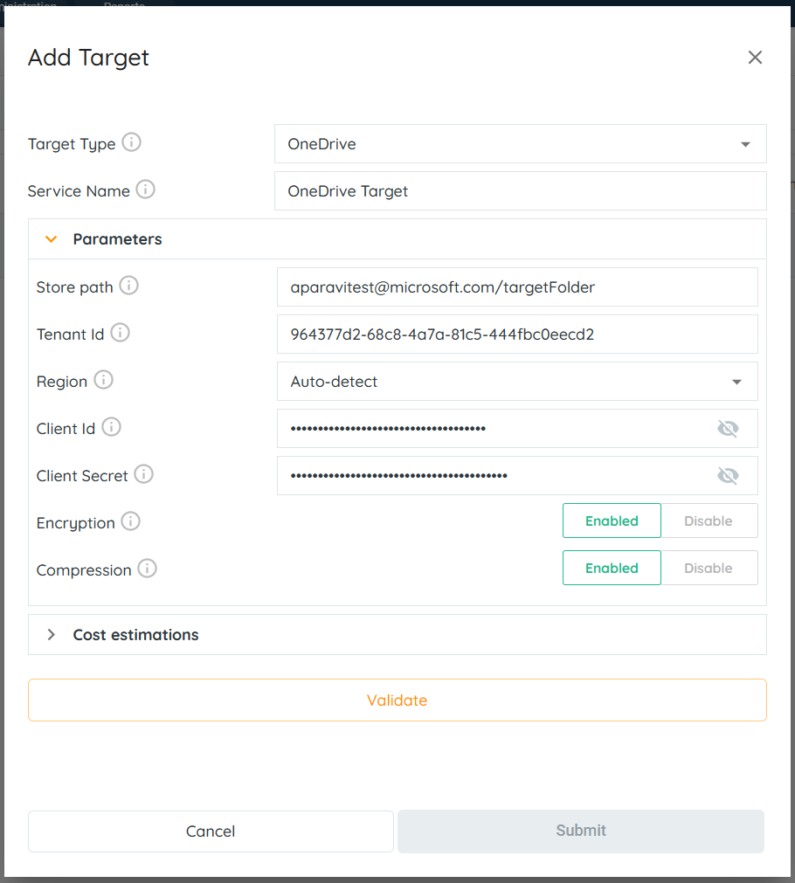Click the info icon next to Client Secret
The width and height of the screenshot is (795, 883).
(143, 474)
